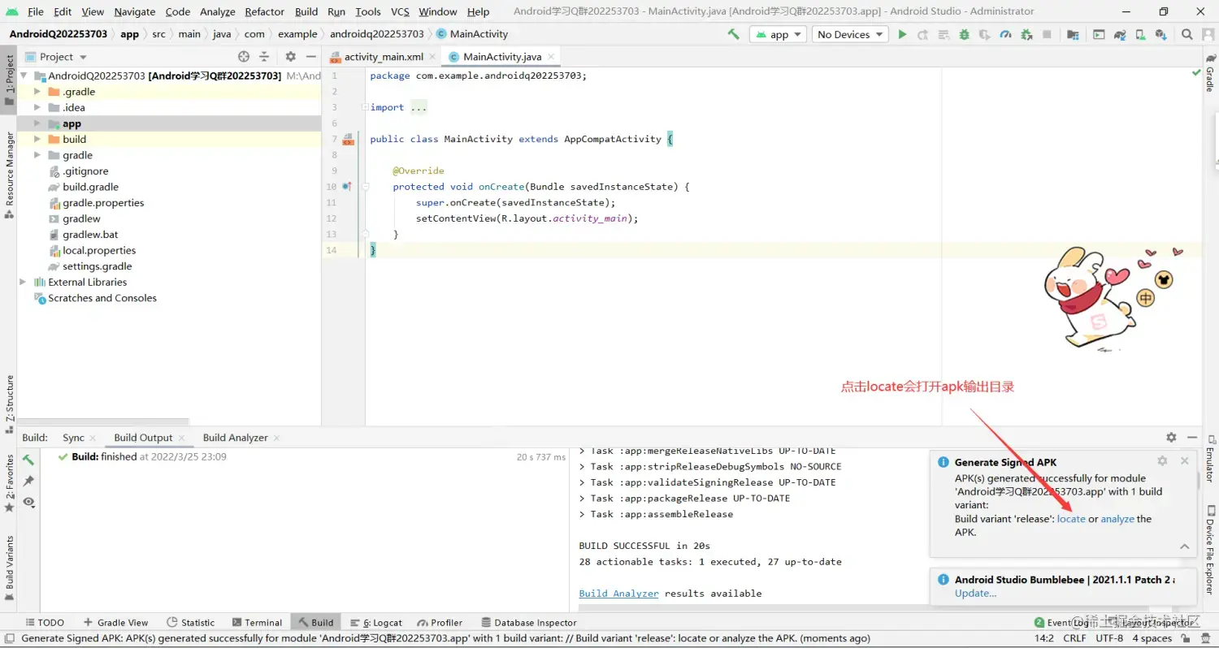Open AVD Manager phone icon
The image size is (1219, 648).
[x=1141, y=34]
